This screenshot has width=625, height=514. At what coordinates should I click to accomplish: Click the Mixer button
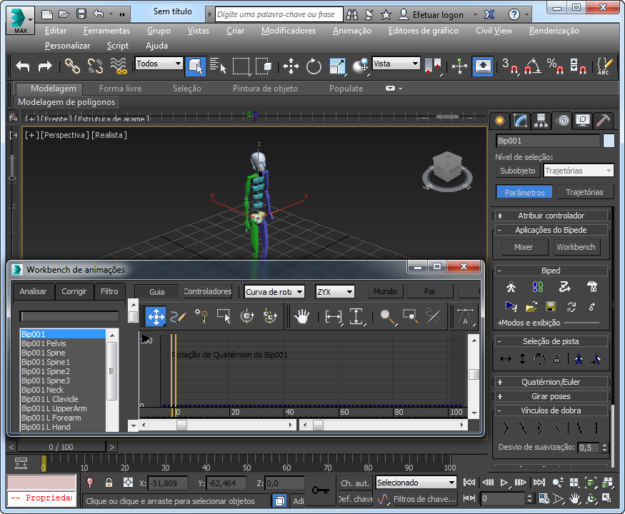(x=524, y=247)
